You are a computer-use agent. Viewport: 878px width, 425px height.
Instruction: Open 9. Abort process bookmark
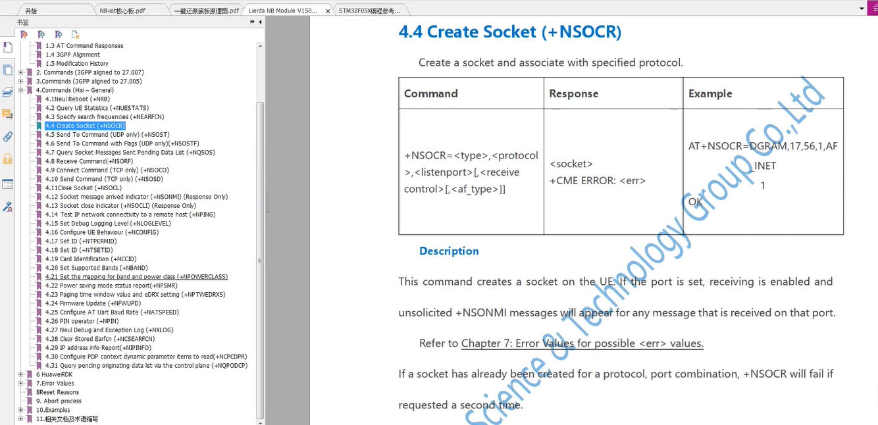click(59, 401)
